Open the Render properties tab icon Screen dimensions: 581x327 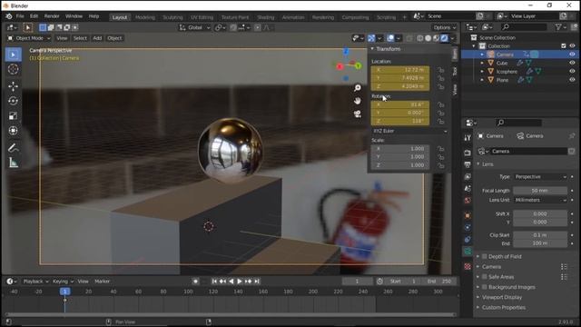[468, 153]
